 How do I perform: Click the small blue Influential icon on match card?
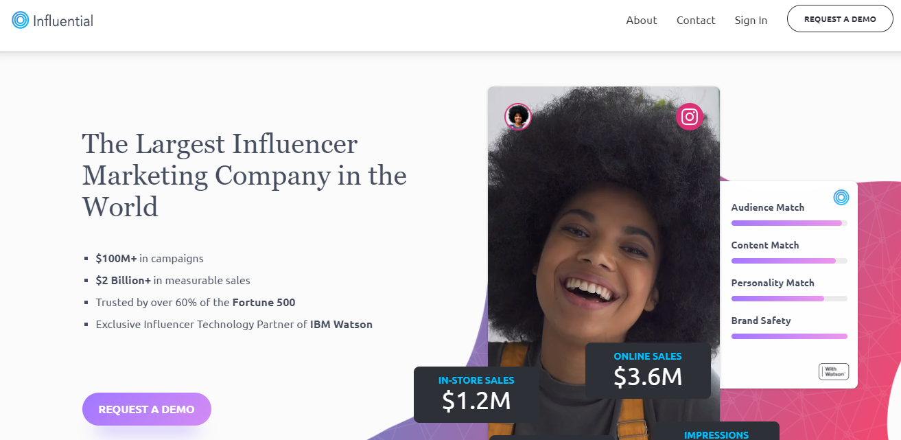841,198
